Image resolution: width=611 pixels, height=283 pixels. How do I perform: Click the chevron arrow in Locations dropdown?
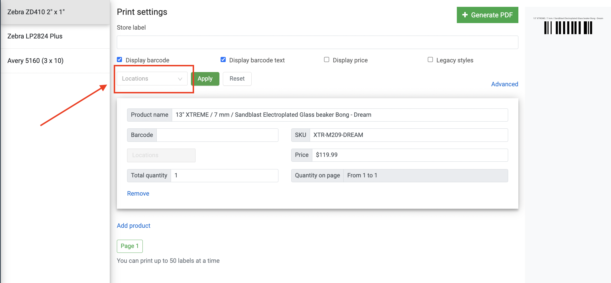180,79
